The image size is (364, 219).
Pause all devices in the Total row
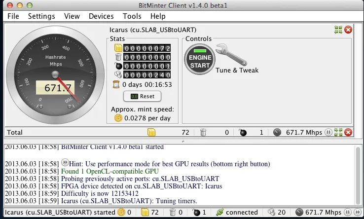click(328, 132)
